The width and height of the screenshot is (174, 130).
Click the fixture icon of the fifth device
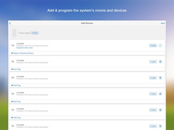(13, 110)
